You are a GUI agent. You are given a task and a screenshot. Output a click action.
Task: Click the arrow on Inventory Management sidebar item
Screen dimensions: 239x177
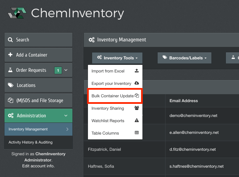[x=67, y=129]
